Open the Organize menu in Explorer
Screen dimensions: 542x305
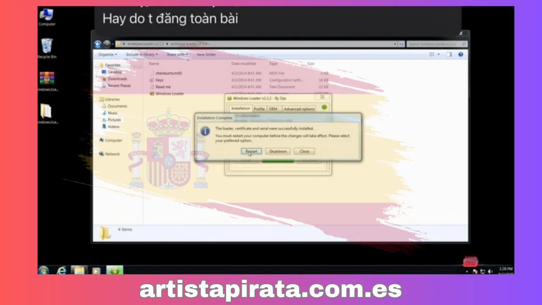coord(108,55)
